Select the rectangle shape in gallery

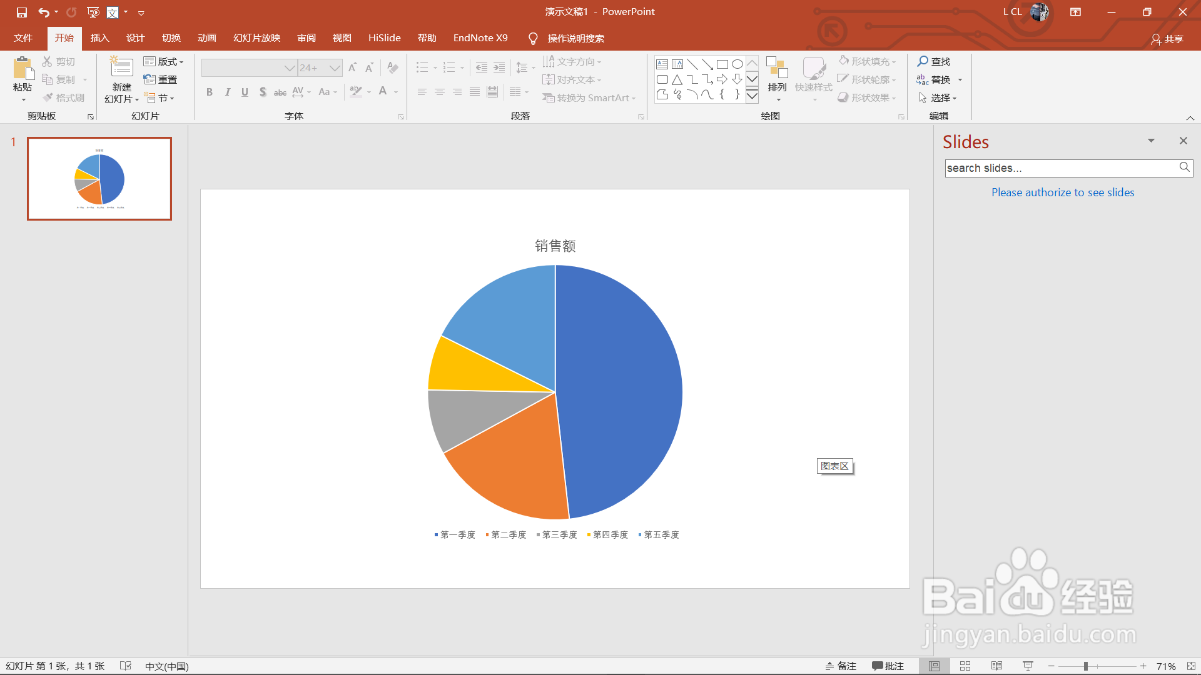click(x=722, y=64)
